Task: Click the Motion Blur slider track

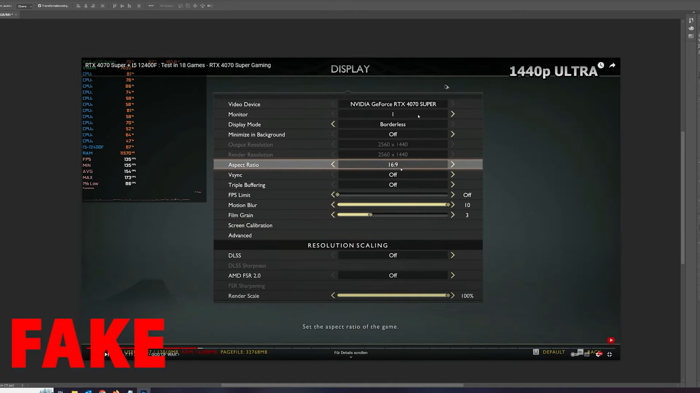Action: coord(392,205)
